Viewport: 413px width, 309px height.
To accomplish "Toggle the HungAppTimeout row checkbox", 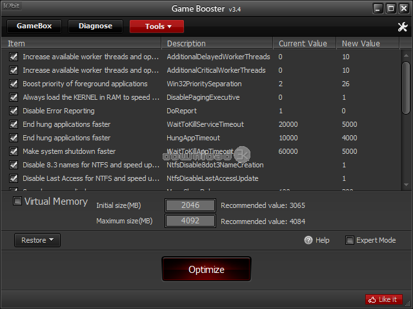I will click(x=14, y=138).
